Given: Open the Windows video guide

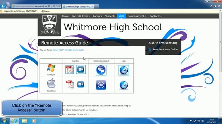Looking at the screenshot, I should click(x=81, y=70).
